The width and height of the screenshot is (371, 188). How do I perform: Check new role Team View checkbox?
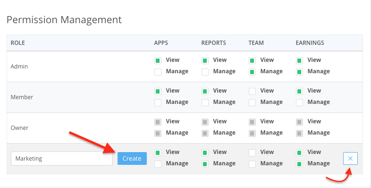point(252,153)
